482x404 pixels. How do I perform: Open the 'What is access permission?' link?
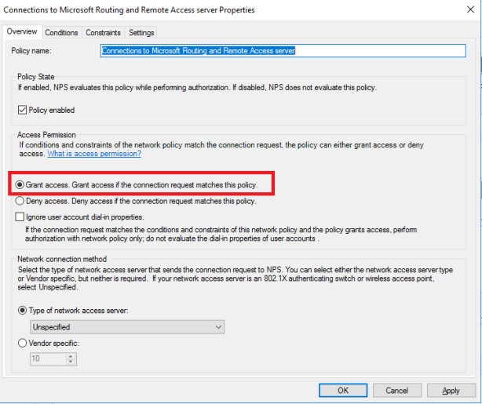[94, 154]
